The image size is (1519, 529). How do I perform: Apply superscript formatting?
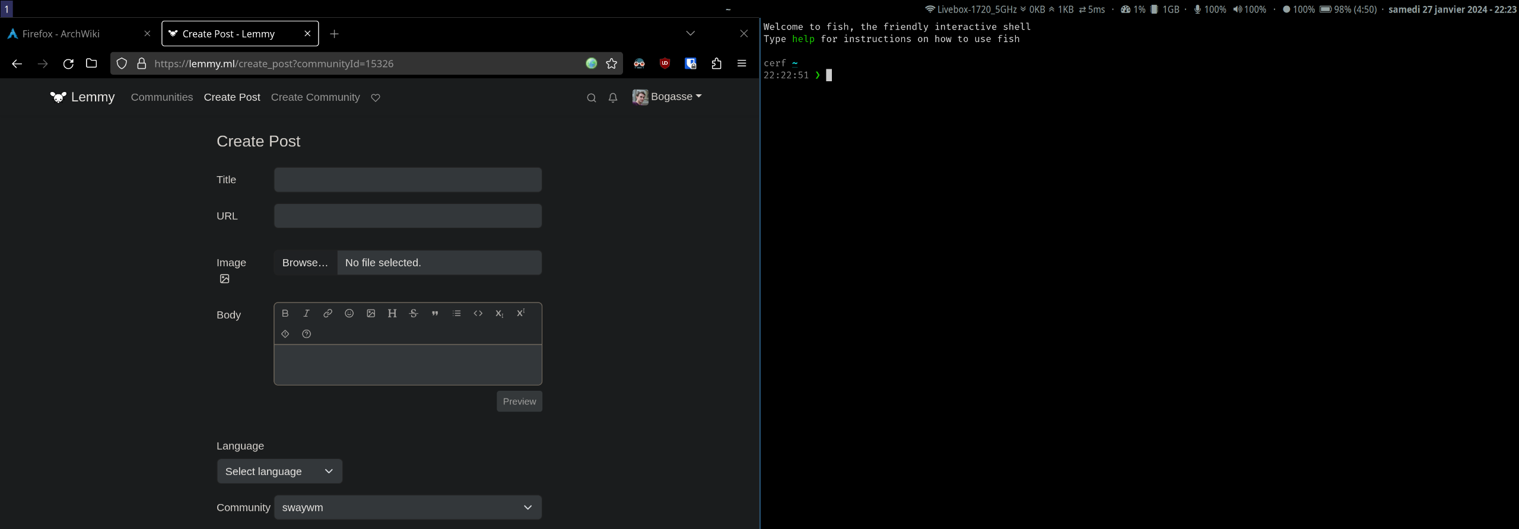[x=520, y=313]
